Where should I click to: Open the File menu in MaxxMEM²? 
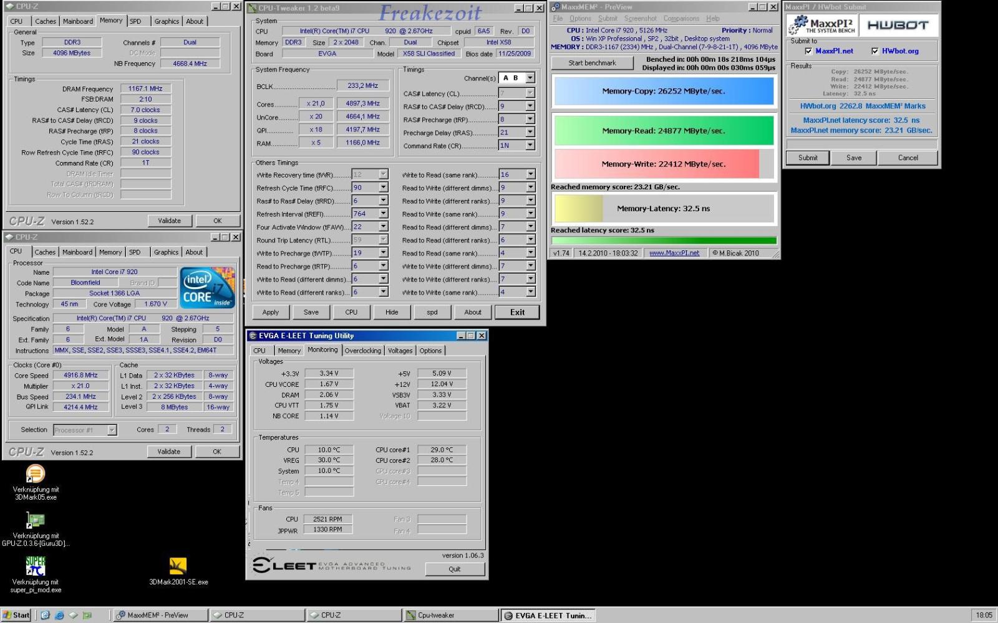(x=558, y=19)
